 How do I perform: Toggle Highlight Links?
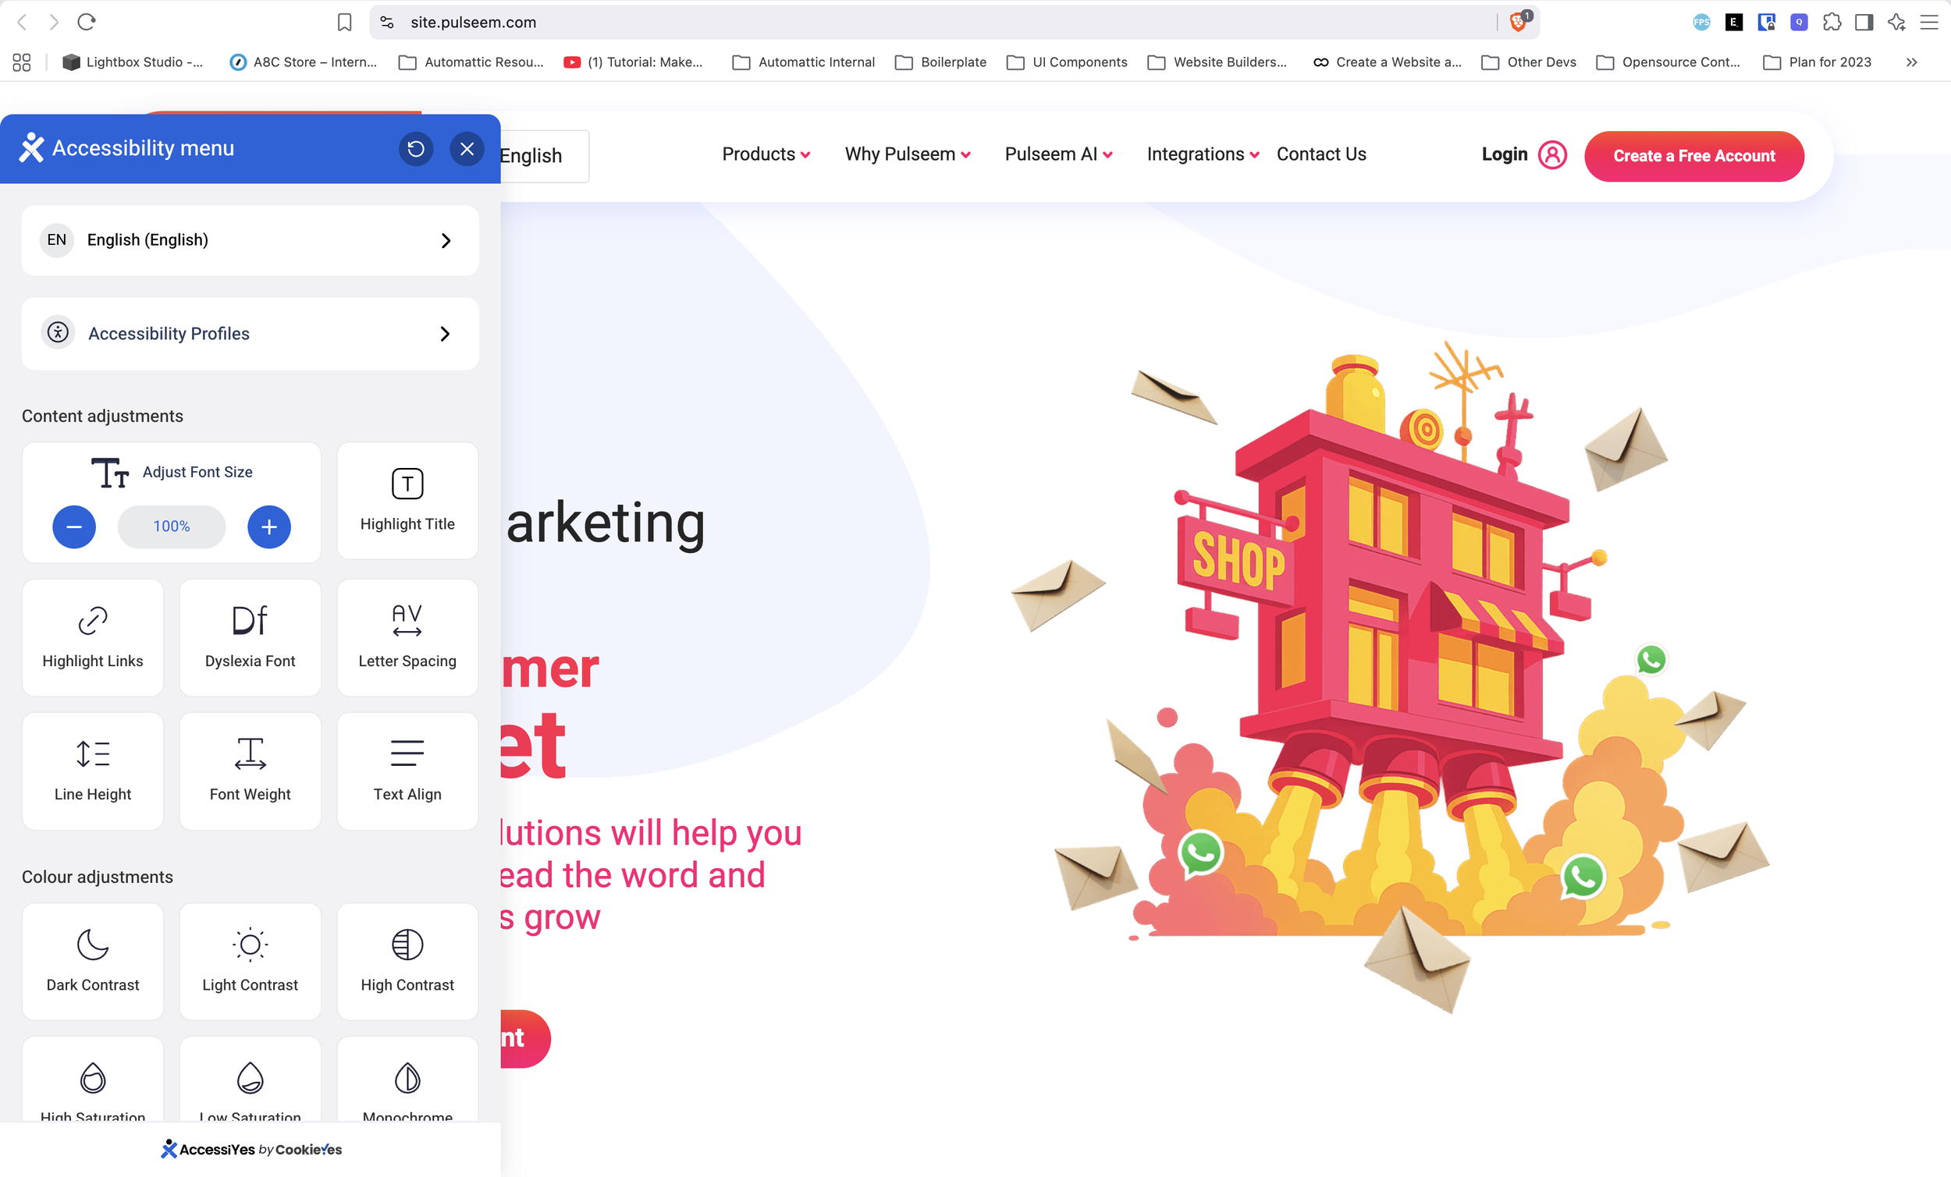pos(93,638)
